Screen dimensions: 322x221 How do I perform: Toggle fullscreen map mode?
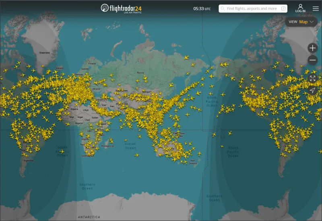tap(312, 78)
